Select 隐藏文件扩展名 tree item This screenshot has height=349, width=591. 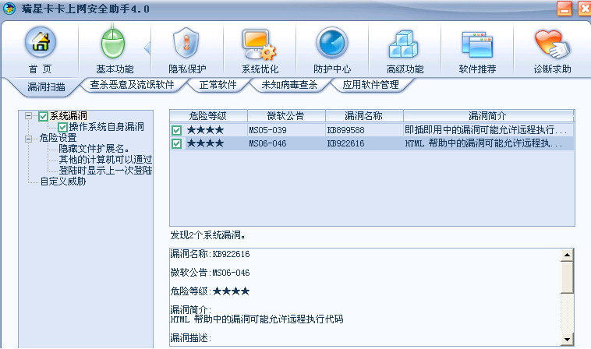click(94, 149)
